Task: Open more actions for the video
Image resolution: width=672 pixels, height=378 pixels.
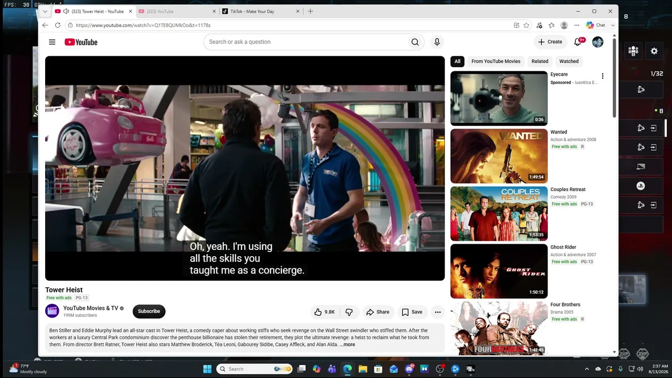Action: click(x=438, y=312)
